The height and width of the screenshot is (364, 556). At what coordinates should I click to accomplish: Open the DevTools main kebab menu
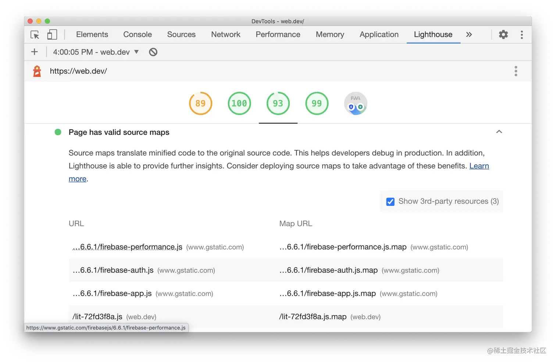click(x=522, y=35)
